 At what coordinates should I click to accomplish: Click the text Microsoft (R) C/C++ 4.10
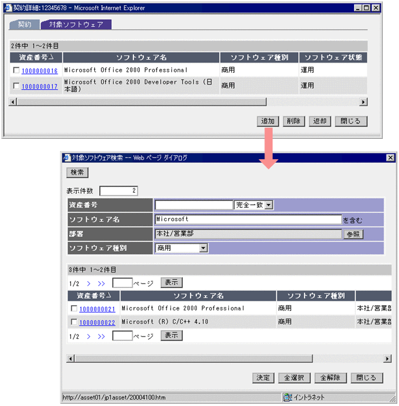[x=165, y=321]
